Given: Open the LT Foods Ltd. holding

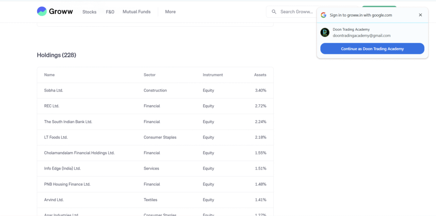Looking at the screenshot, I should point(56,137).
